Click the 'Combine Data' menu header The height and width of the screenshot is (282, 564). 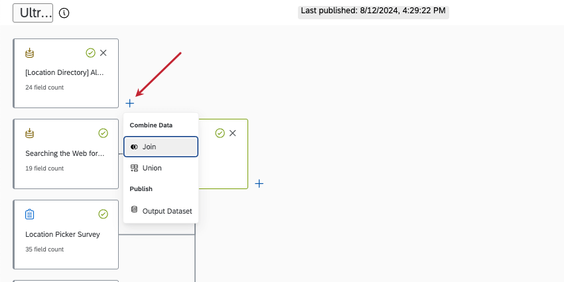(x=151, y=125)
